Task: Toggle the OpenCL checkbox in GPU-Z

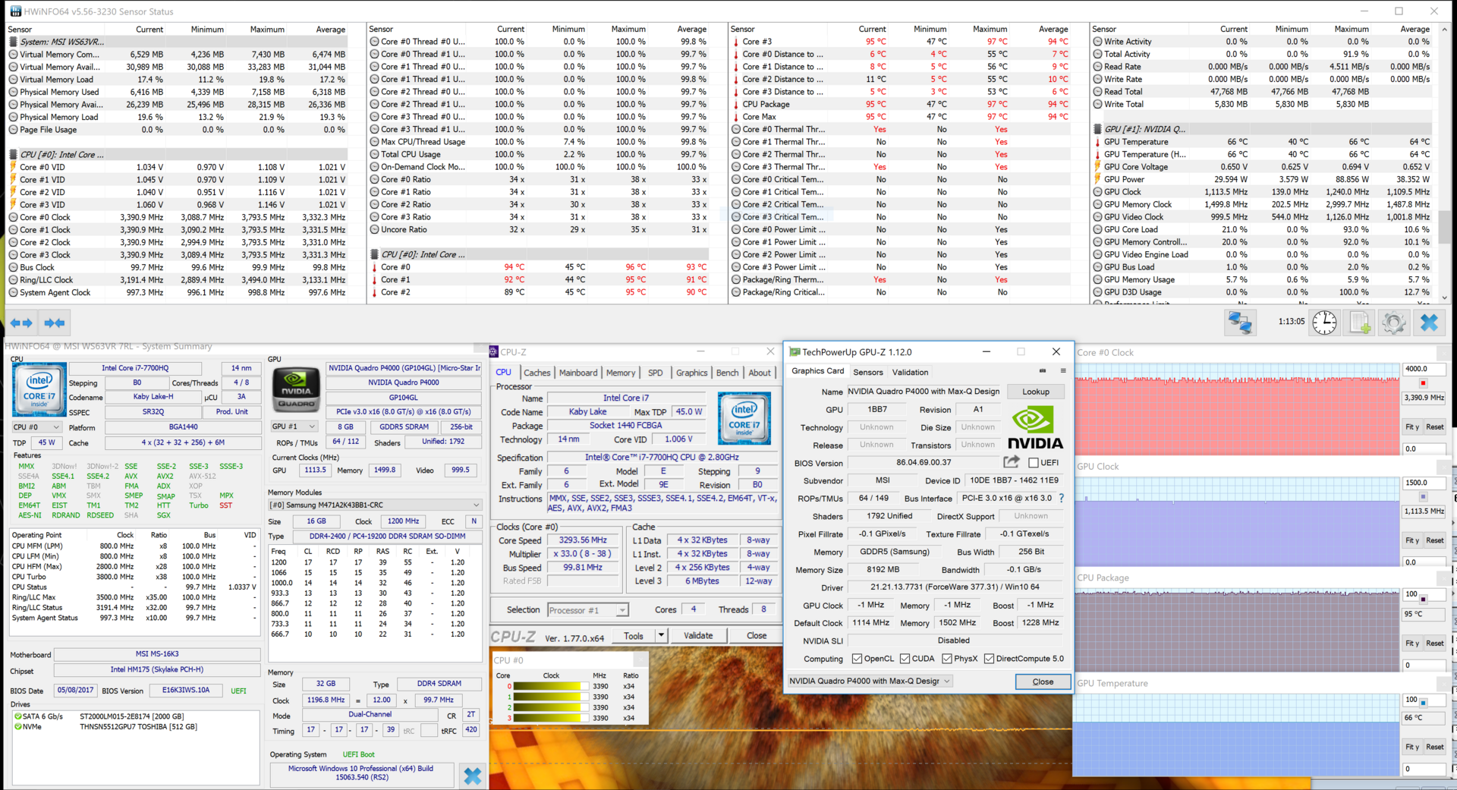Action: [x=857, y=659]
